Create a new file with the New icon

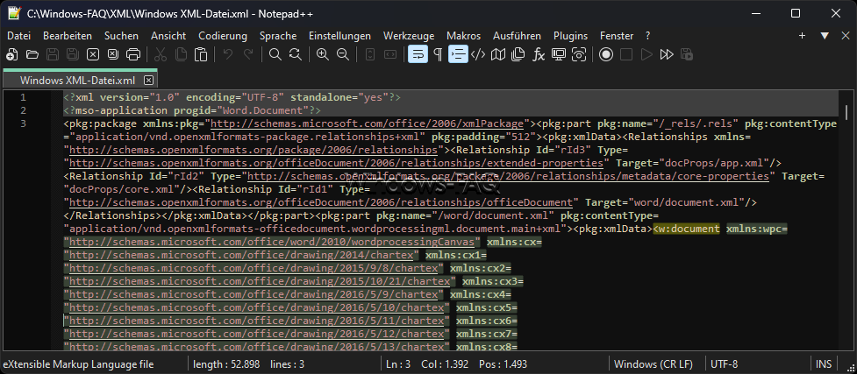click(11, 54)
